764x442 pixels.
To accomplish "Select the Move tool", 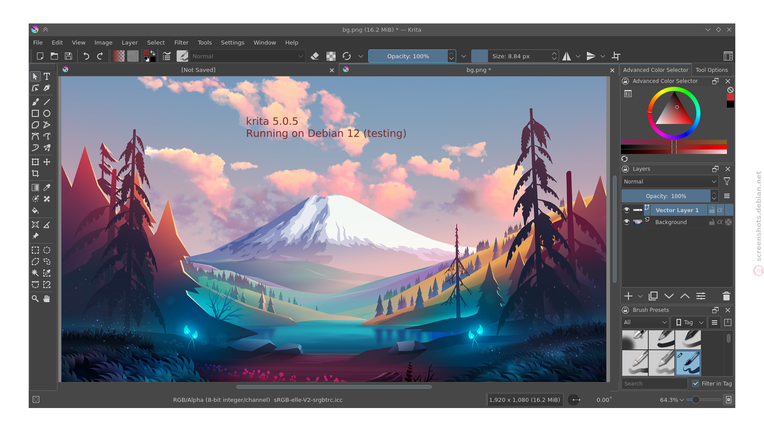I will (x=47, y=162).
